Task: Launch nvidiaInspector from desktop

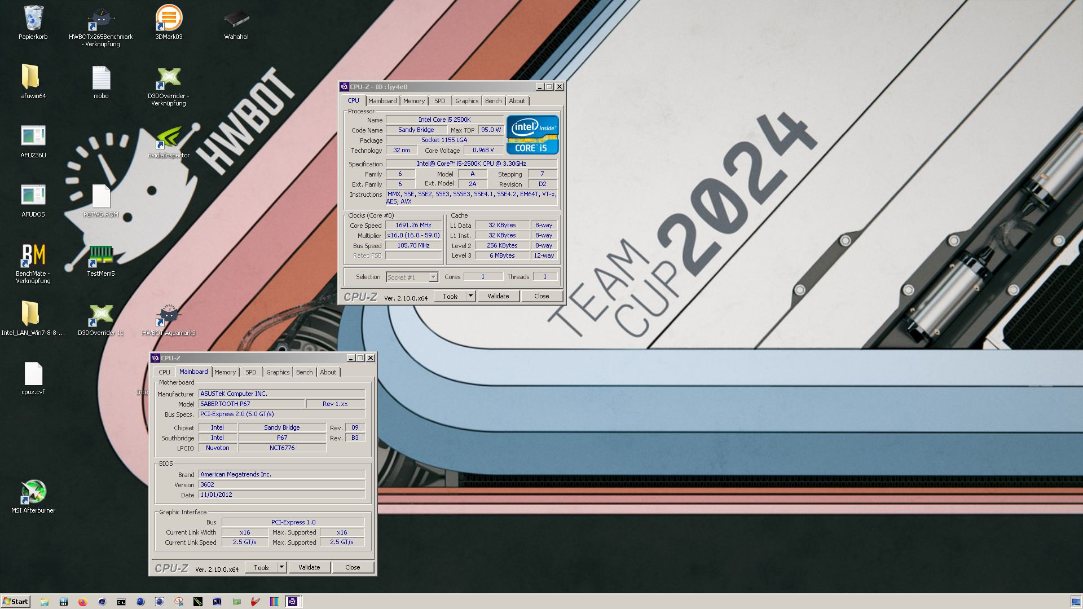Action: [x=169, y=141]
